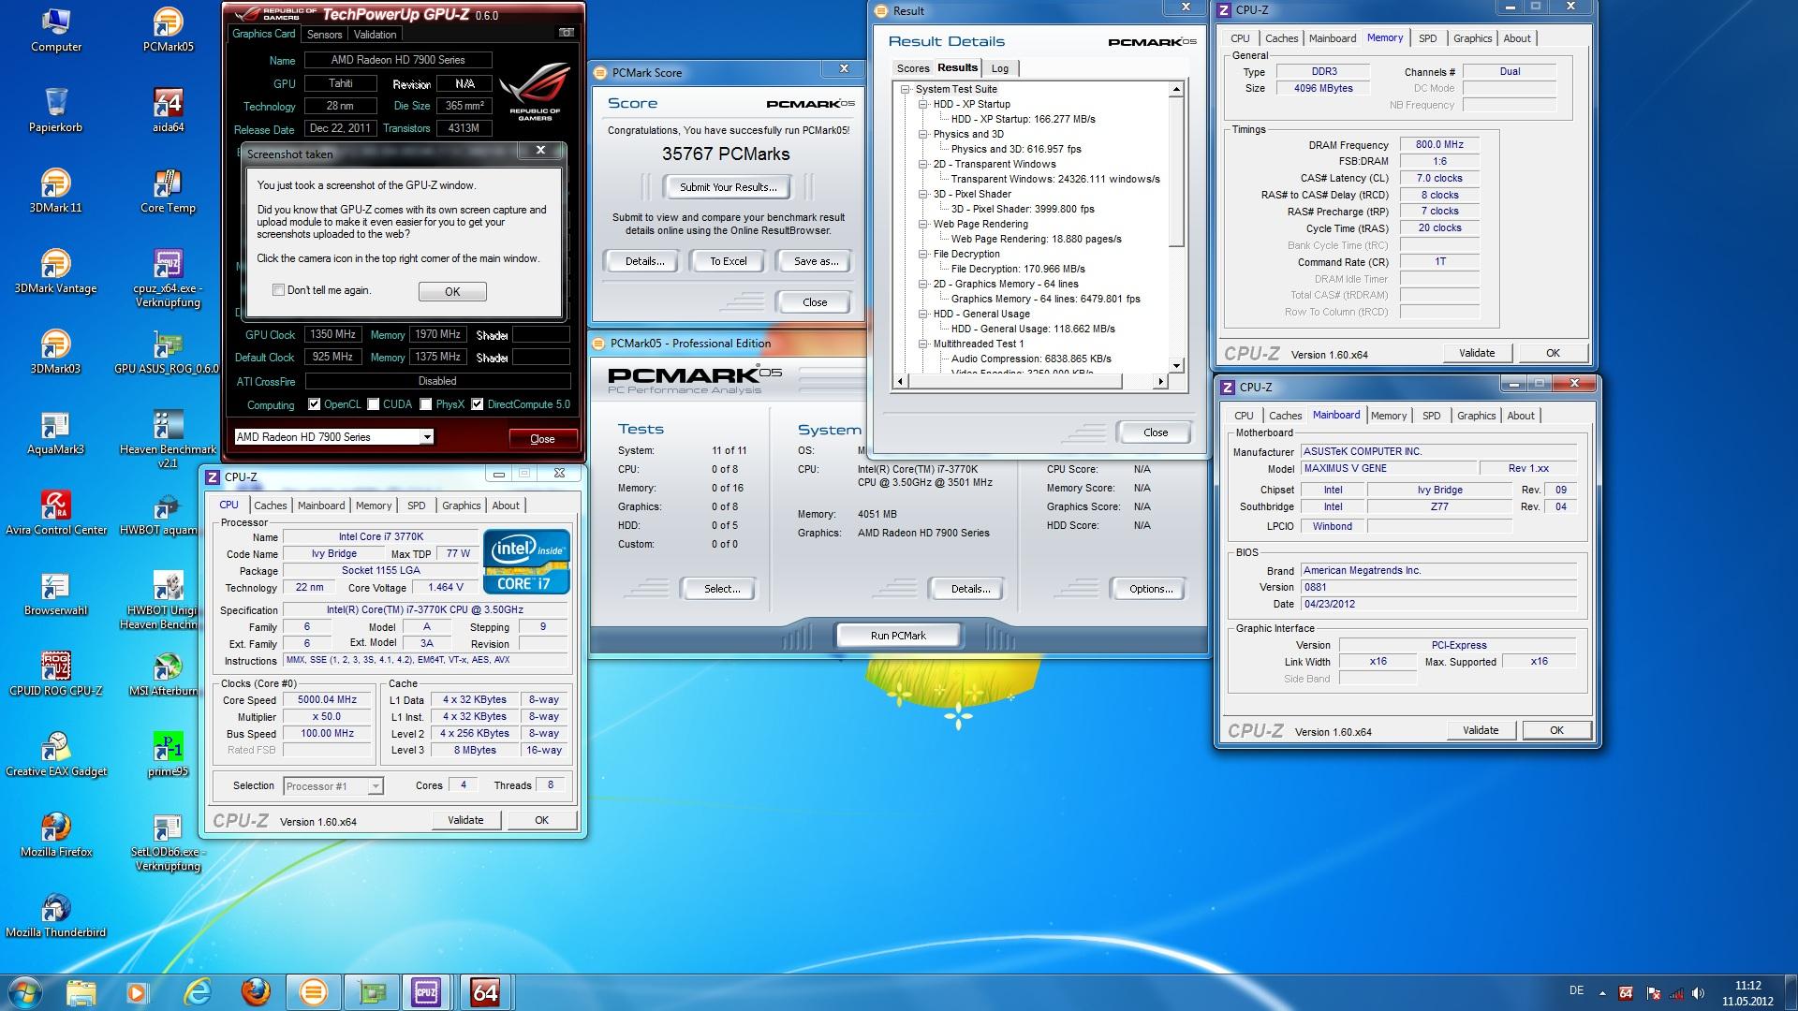Image resolution: width=1798 pixels, height=1011 pixels.
Task: Click the DE language indicator in the taskbar
Action: click(1576, 990)
